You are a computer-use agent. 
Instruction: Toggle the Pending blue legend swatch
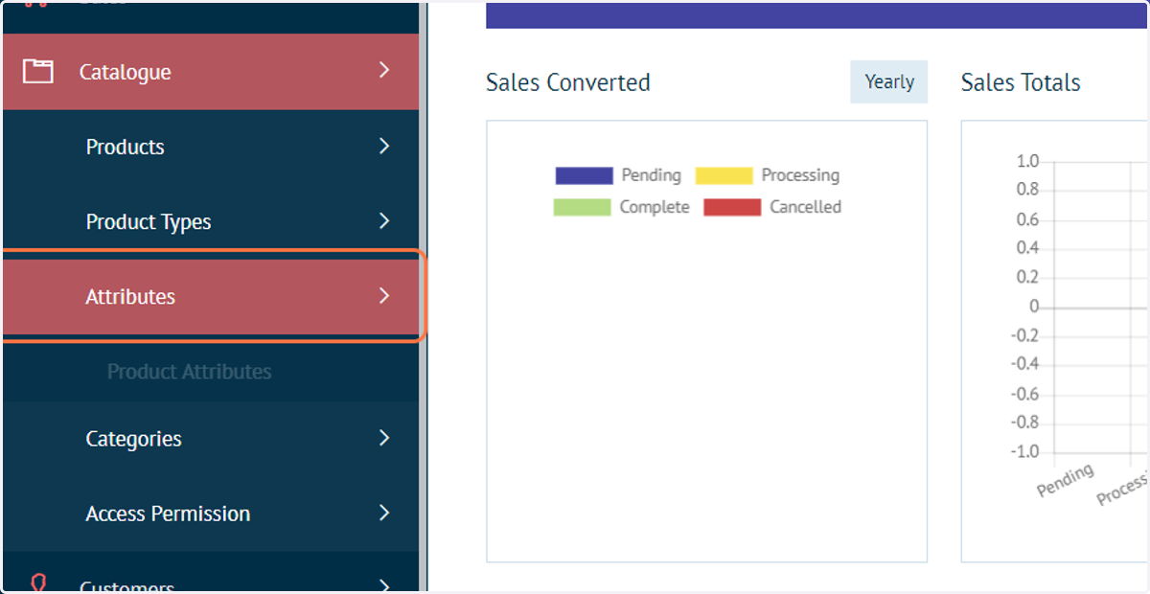(584, 175)
